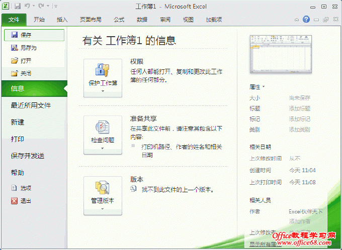
Task: Minimize the workbook window icon in ribbon row
Action: [x=316, y=20]
